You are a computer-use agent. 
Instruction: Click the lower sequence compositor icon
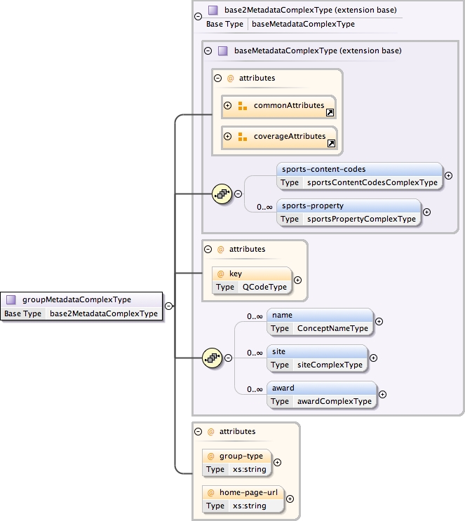212,358
